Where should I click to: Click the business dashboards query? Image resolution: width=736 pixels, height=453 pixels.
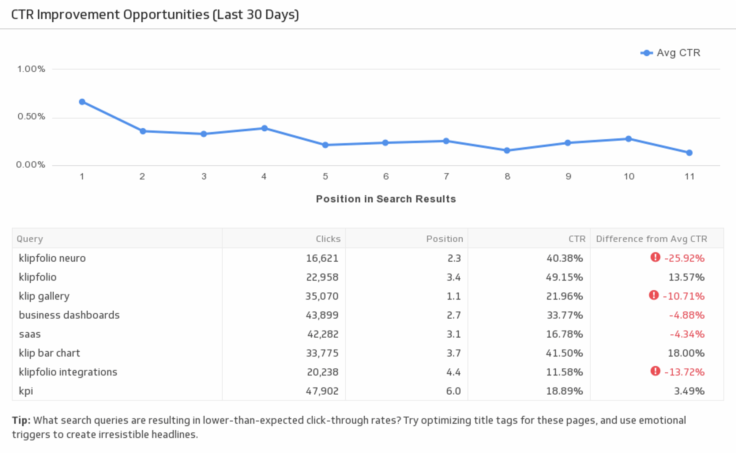pyautogui.click(x=69, y=315)
